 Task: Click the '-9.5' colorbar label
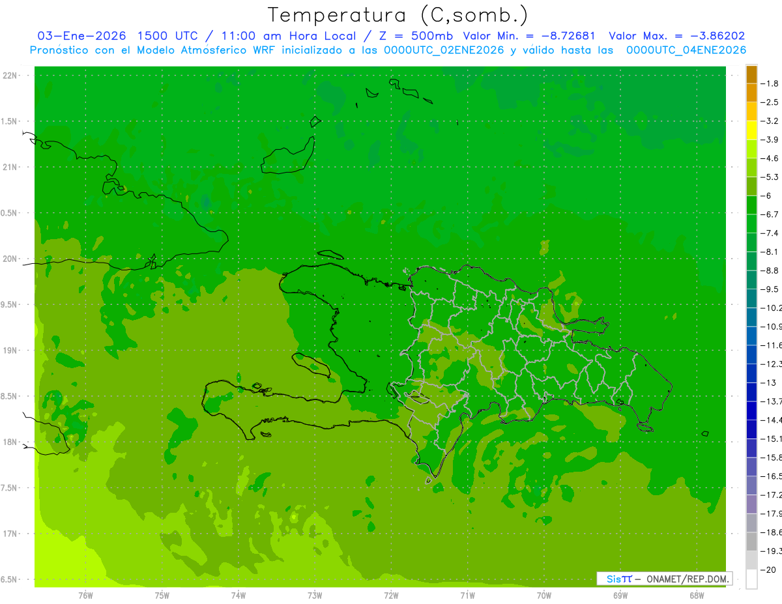click(x=770, y=289)
